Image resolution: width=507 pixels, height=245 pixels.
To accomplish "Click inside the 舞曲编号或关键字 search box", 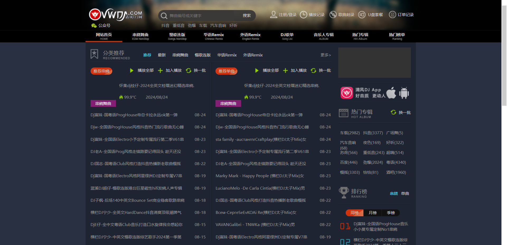I will (x=201, y=16).
